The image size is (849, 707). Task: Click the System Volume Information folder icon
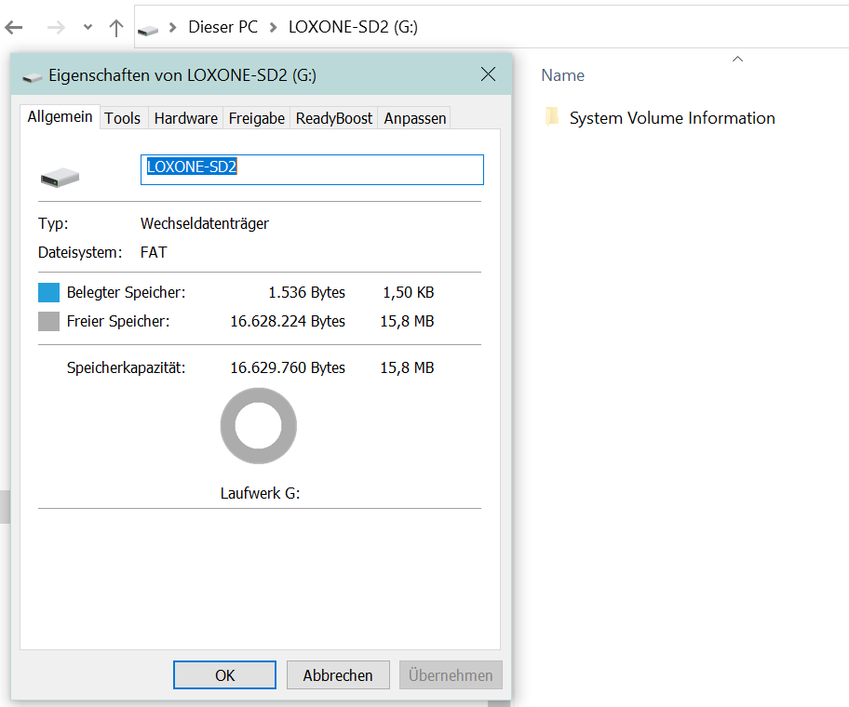pos(552,116)
